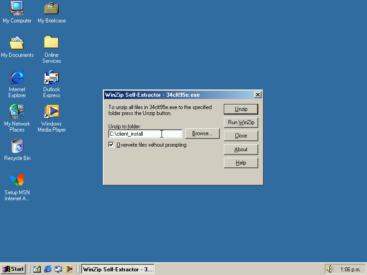The image size is (367, 275).
Task: Click Browse to choose unzip folder
Action: pos(202,133)
